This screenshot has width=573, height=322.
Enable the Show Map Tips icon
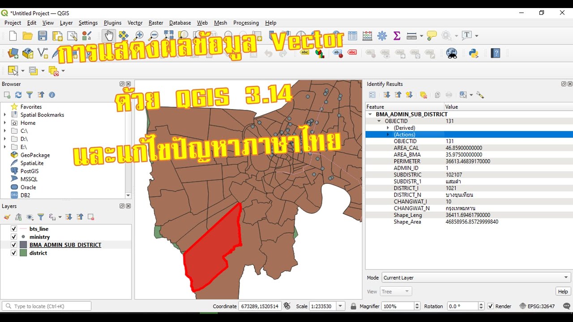pyautogui.click(x=432, y=36)
